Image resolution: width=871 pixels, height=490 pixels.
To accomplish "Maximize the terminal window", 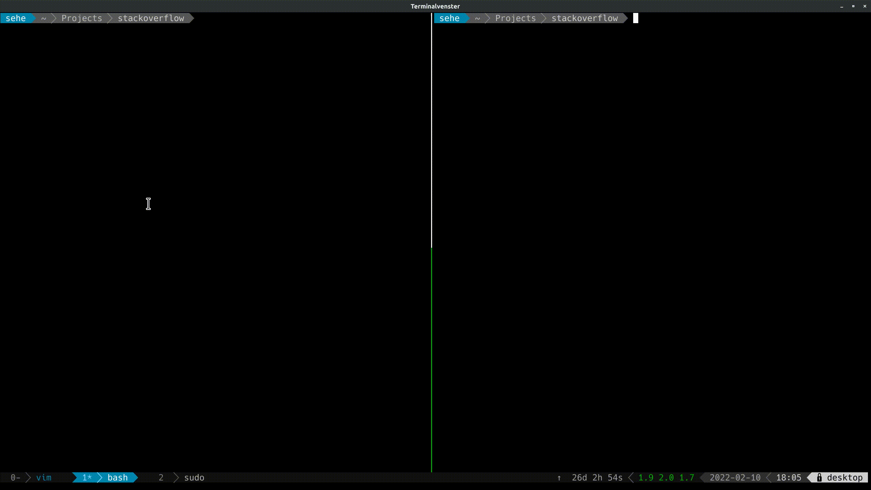I will click(853, 6).
